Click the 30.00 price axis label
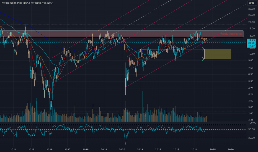Screen dimensions: 258x152 pyautogui.click(x=251, y=9)
